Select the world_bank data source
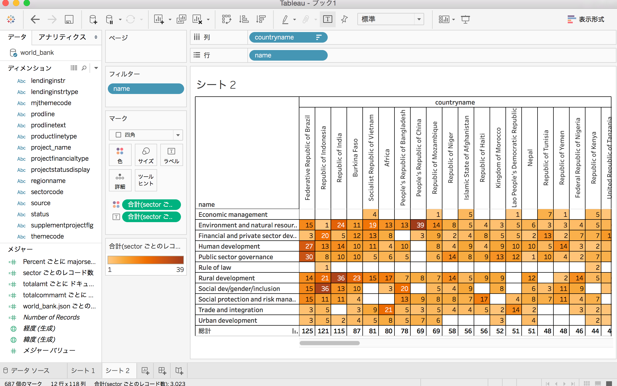Viewport: 617px width, 386px height. (37, 53)
